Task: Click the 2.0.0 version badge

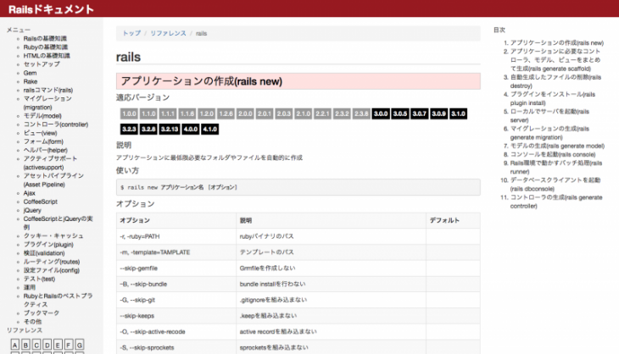Action: coord(245,113)
